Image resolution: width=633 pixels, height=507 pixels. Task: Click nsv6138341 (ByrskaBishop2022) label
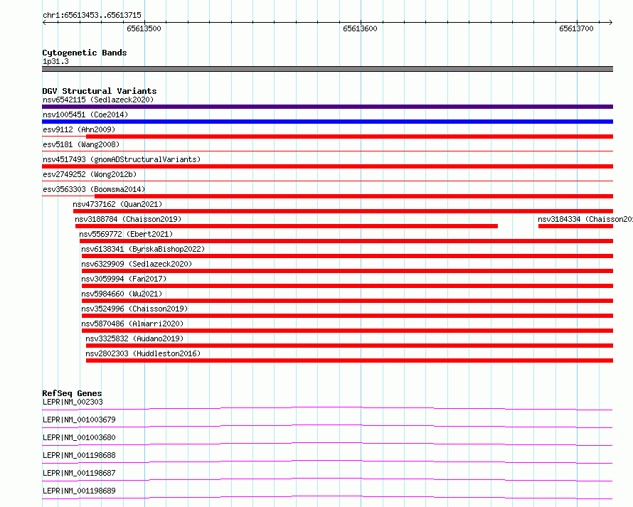point(143,249)
